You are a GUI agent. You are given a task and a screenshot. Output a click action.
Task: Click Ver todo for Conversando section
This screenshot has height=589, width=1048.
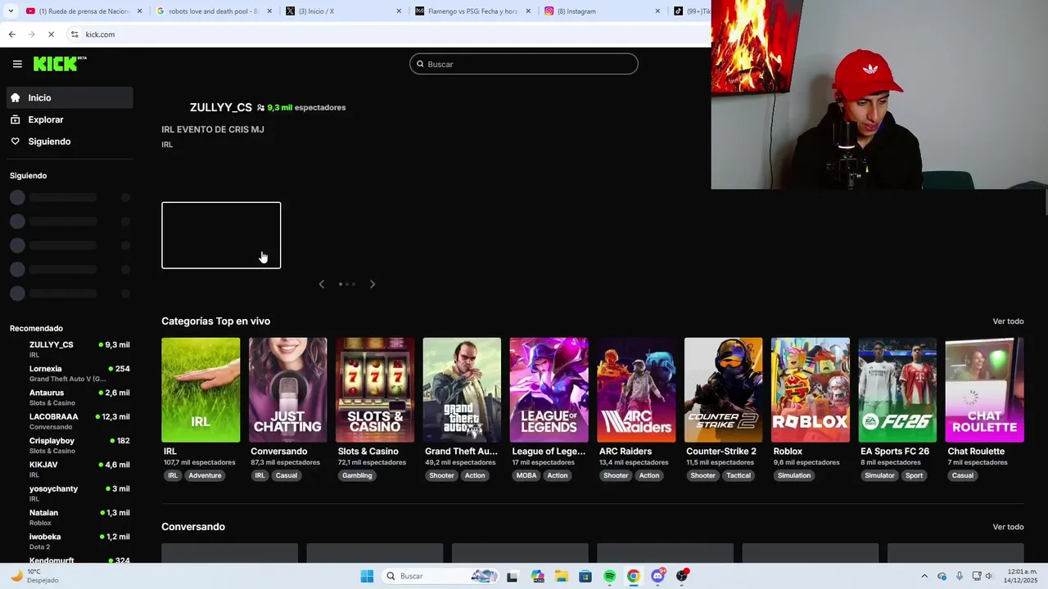(1008, 527)
